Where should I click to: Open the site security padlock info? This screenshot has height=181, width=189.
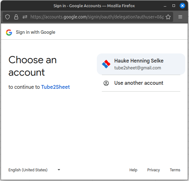pyautogui.click(x=16, y=17)
